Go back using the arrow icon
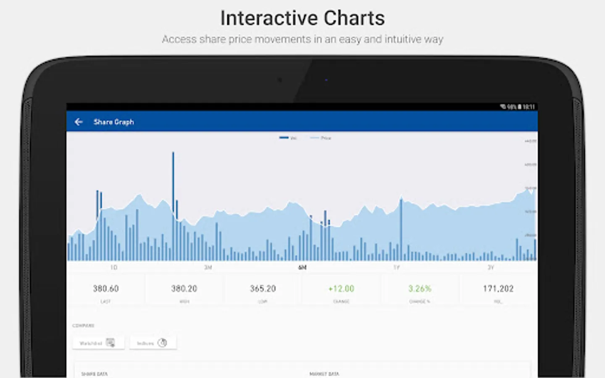This screenshot has height=378, width=605. pos(79,122)
